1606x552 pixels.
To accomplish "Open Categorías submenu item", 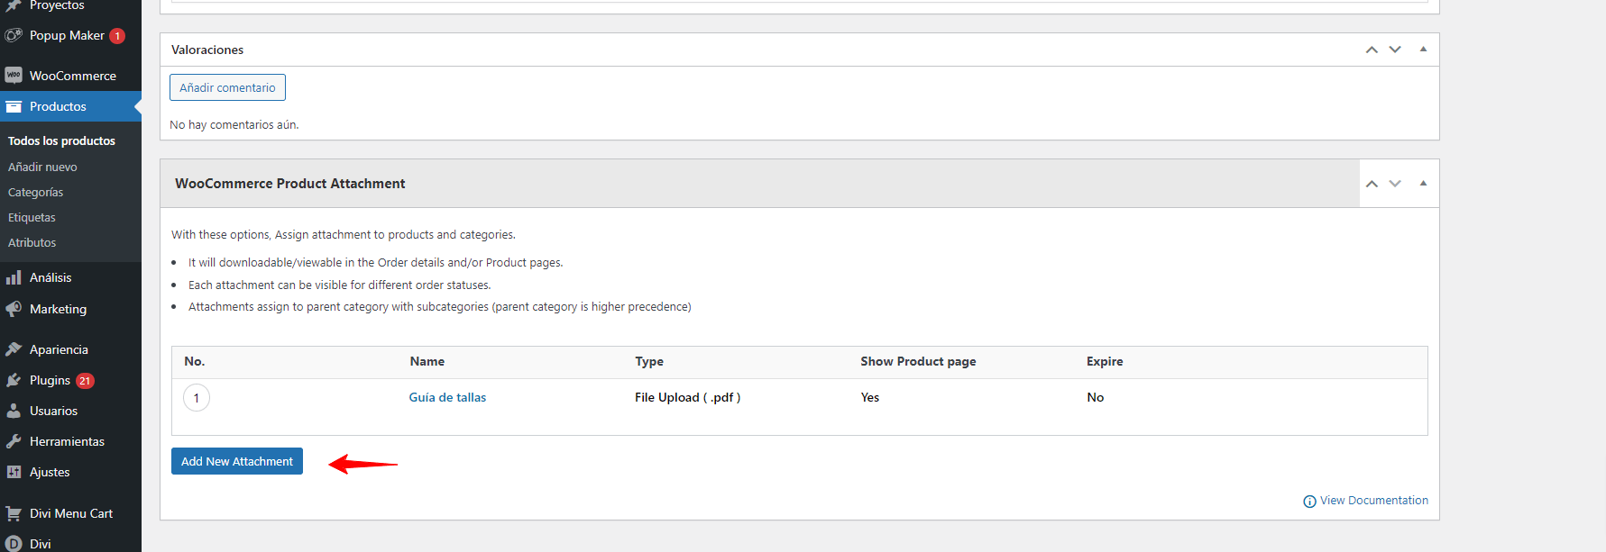I will pyautogui.click(x=35, y=192).
